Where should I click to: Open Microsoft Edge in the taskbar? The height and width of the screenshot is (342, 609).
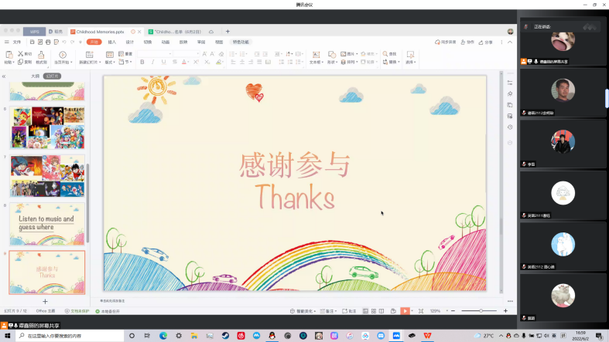(x=163, y=336)
